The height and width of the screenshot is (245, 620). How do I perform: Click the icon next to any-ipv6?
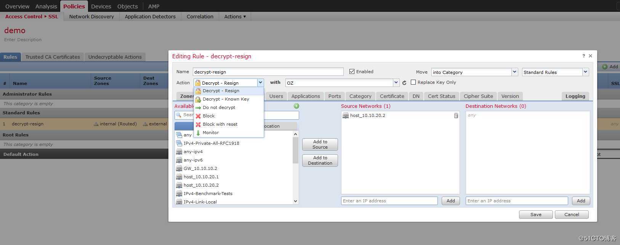[x=179, y=160]
